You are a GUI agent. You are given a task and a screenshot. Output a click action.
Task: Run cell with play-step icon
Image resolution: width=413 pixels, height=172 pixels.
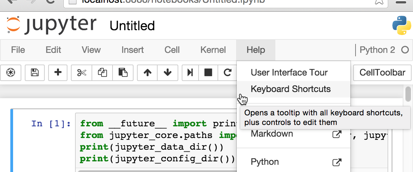click(x=190, y=72)
